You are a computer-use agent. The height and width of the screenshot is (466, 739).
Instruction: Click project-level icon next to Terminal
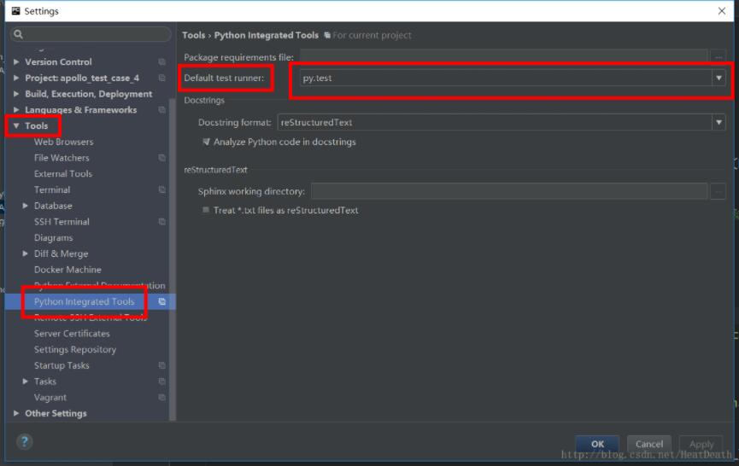(161, 189)
